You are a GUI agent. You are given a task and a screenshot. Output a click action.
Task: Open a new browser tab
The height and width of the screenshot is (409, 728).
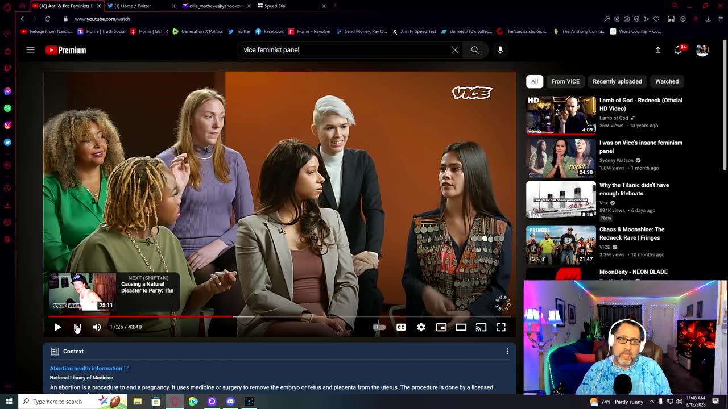tap(335, 6)
